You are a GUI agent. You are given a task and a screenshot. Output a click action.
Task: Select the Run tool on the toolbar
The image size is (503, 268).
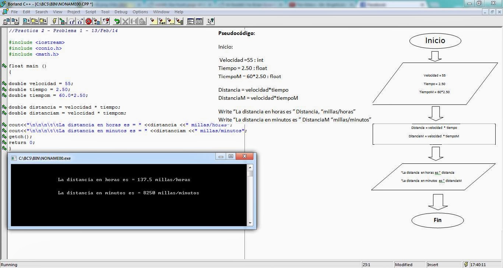[x=63, y=21]
